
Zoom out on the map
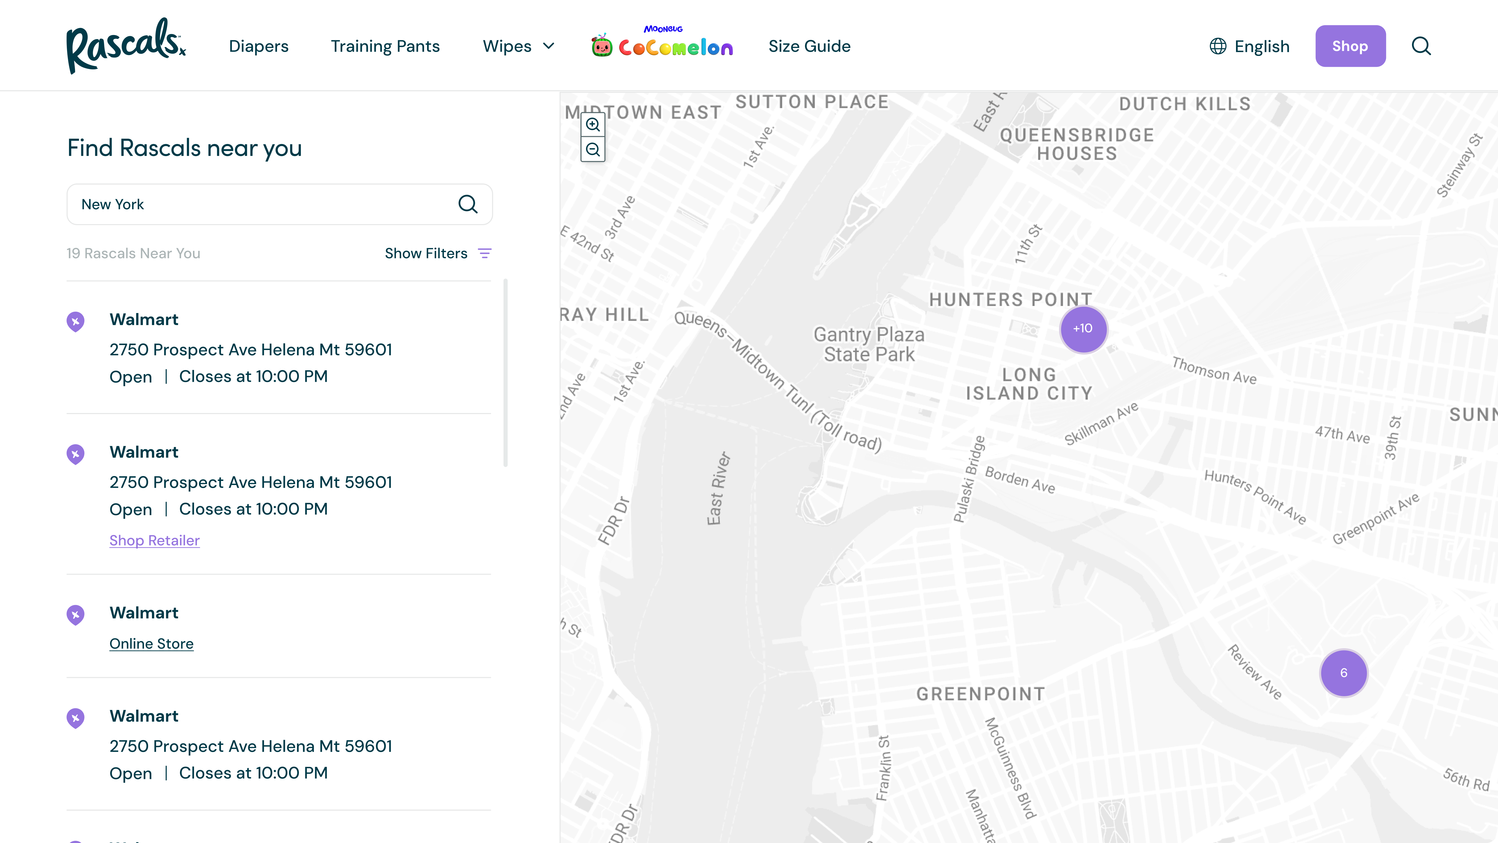pos(593,150)
